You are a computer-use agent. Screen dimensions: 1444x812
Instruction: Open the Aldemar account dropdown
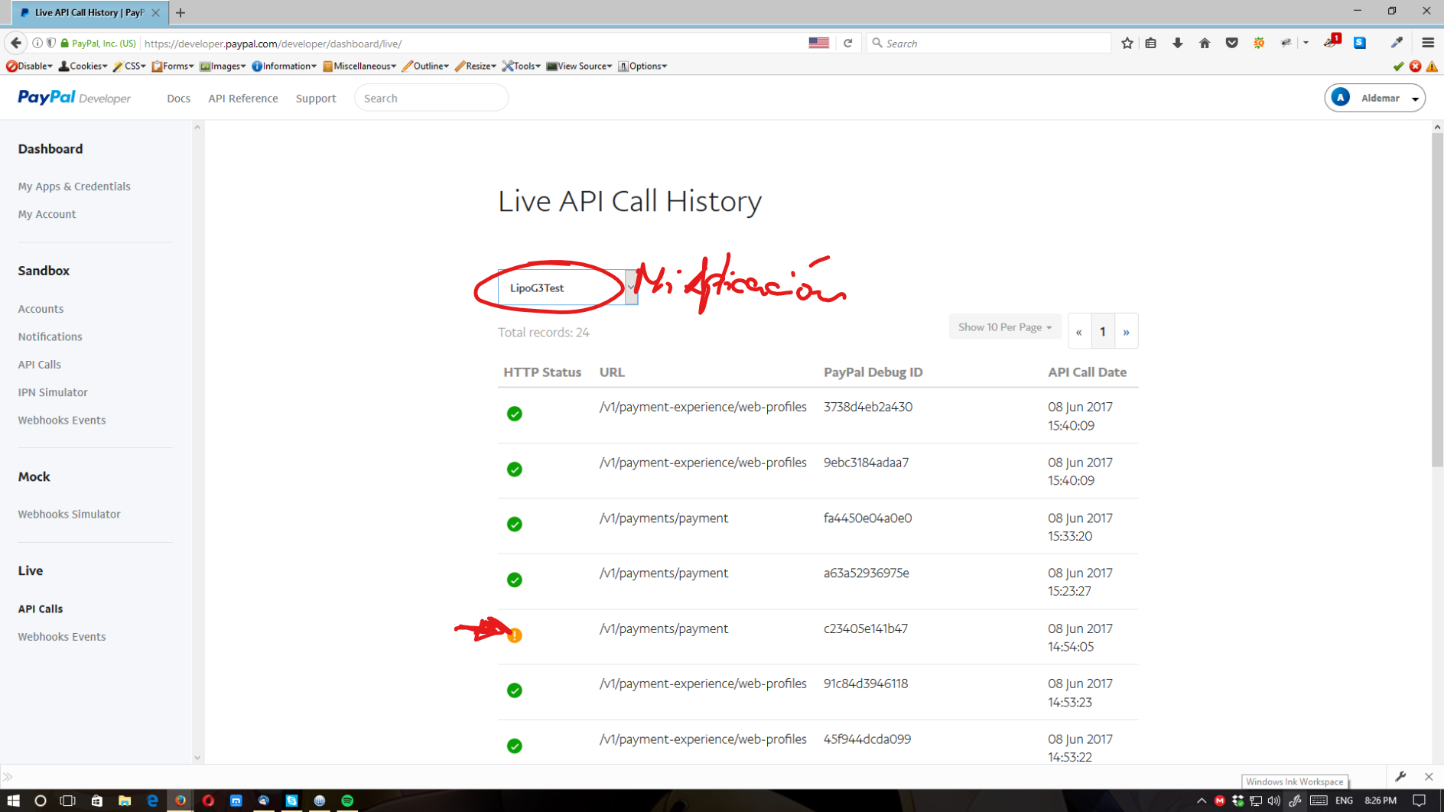(1374, 98)
